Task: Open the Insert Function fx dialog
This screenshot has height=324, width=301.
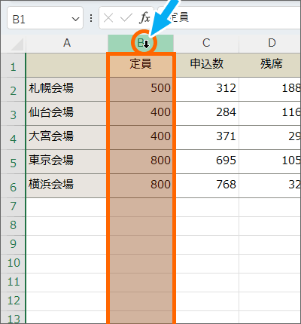Action: (145, 18)
